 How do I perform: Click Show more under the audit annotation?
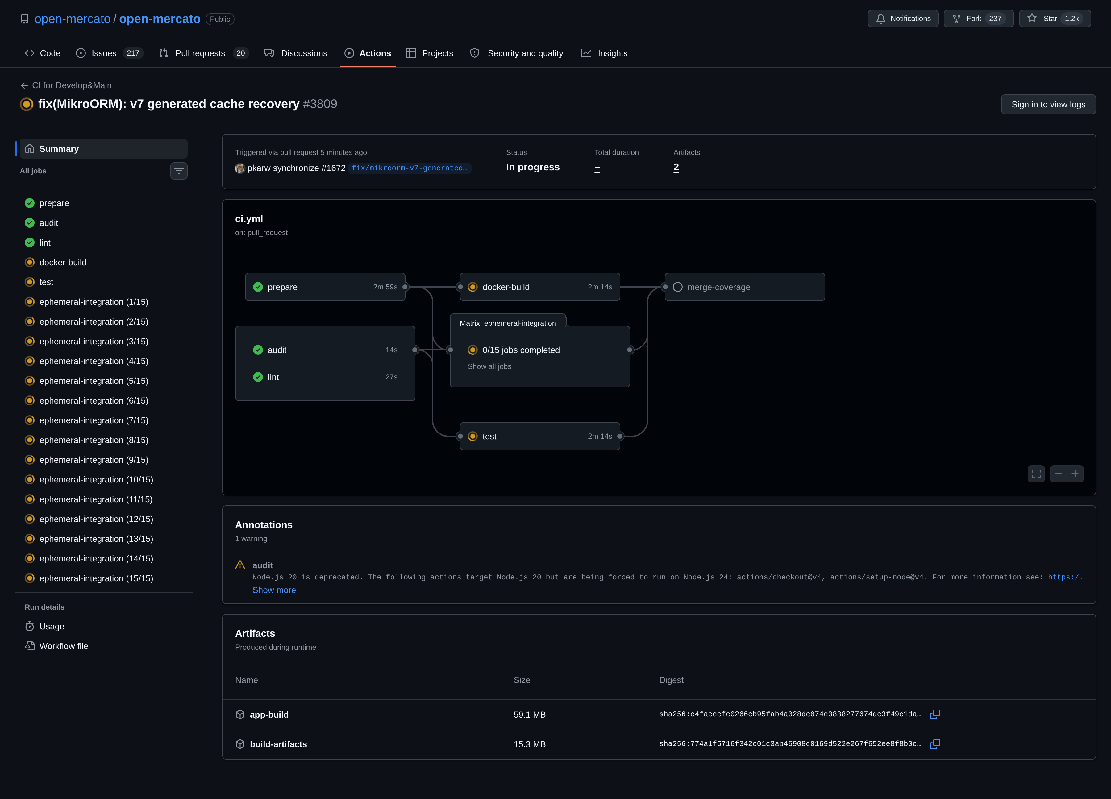274,590
